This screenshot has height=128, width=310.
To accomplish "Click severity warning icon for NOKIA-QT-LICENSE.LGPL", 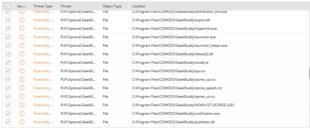I will [x=22, y=105].
